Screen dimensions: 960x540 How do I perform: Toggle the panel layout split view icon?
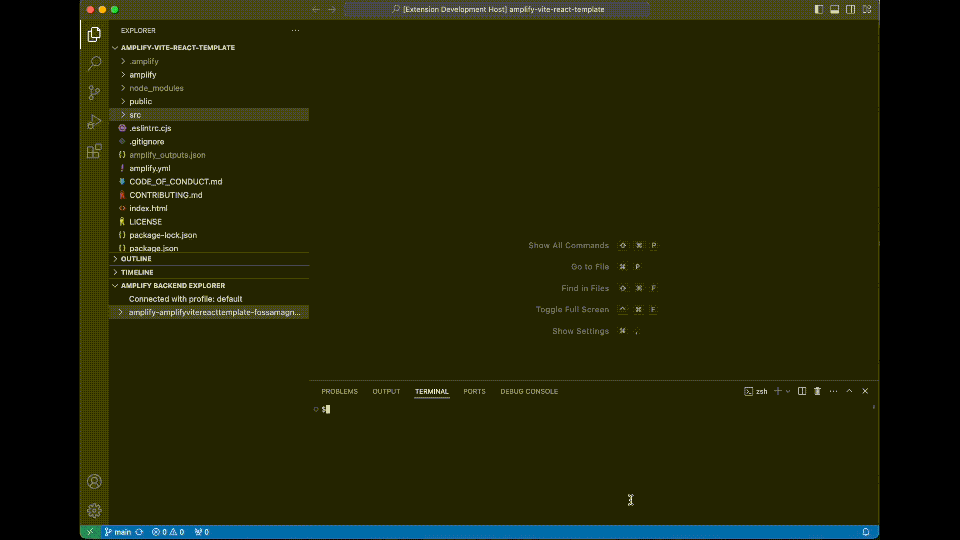[802, 391]
